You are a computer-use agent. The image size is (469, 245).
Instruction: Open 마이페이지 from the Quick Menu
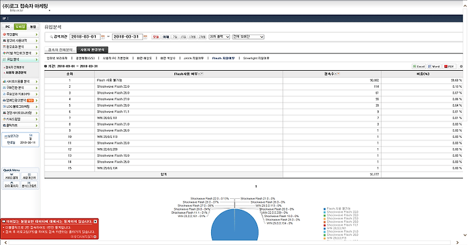[x=11, y=185]
